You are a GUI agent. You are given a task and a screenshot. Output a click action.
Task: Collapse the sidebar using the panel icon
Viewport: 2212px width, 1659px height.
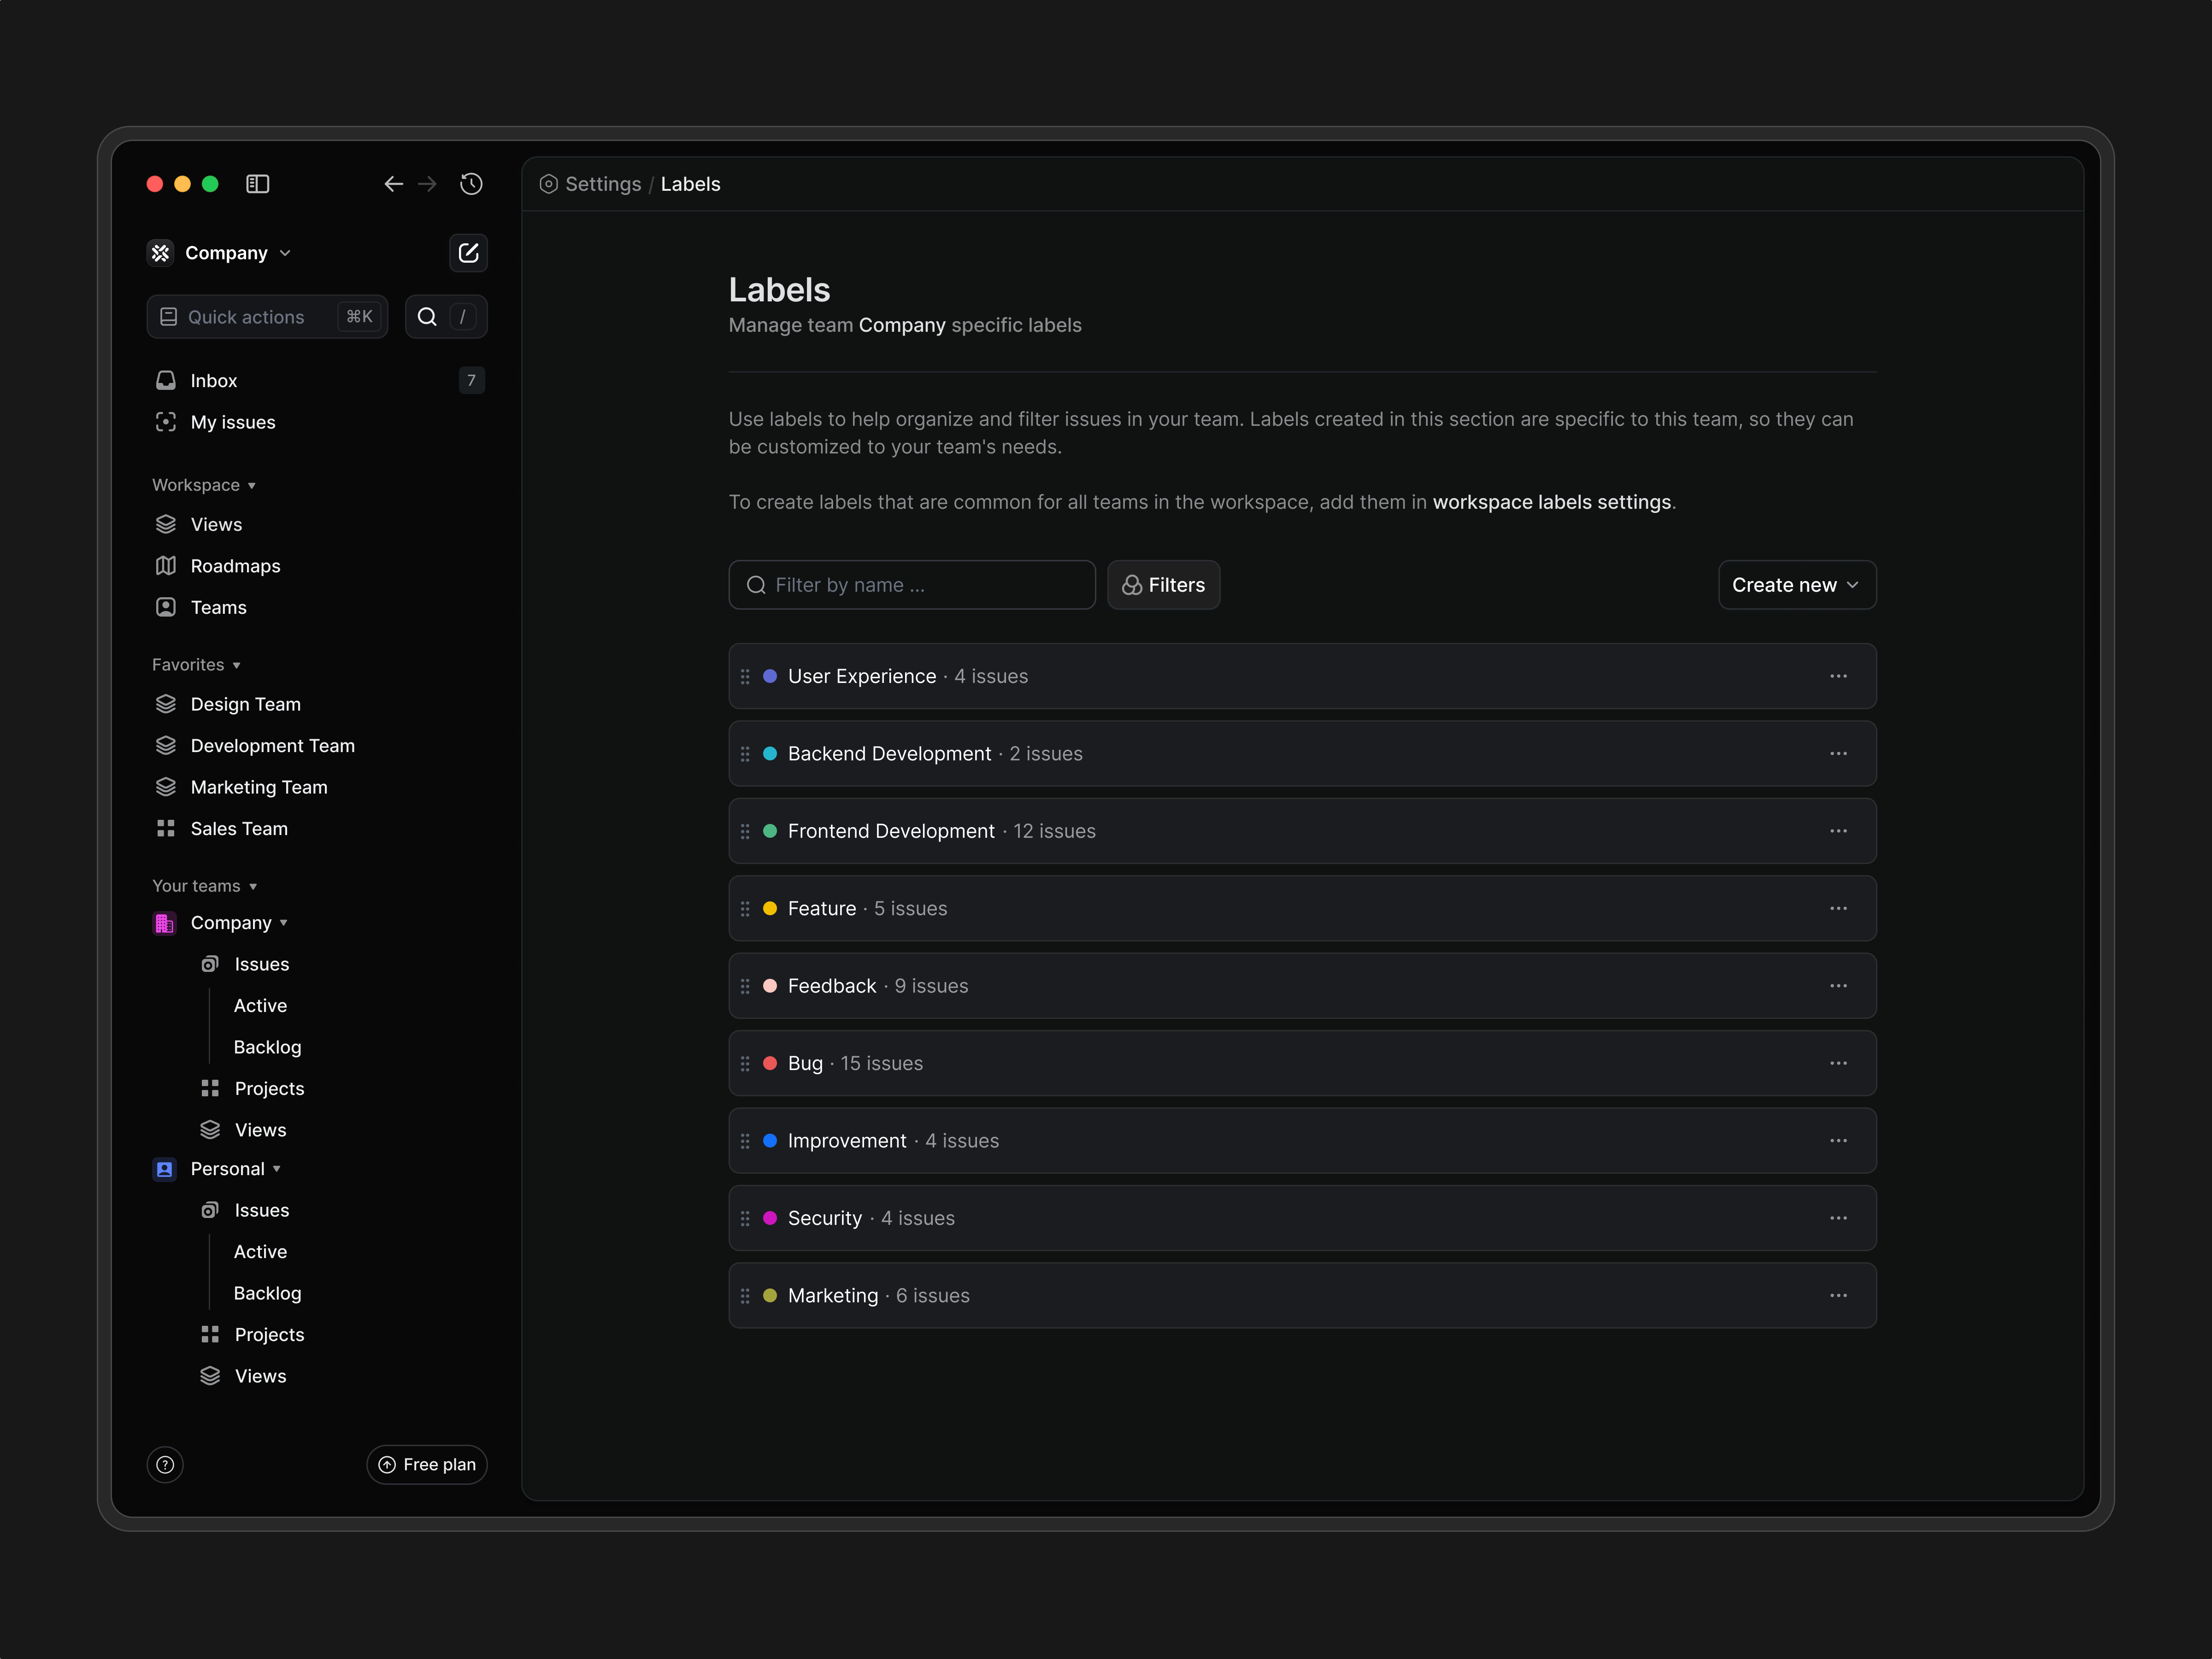point(258,184)
